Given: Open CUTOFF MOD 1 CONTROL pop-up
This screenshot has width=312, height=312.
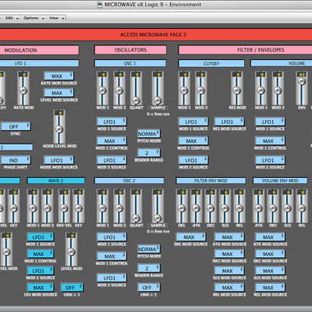Looking at the screenshot, I should pos(193,141).
